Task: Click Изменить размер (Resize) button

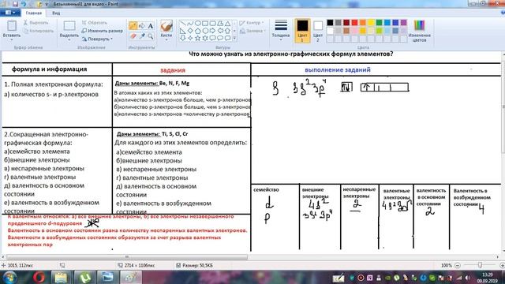Action: 102,31
